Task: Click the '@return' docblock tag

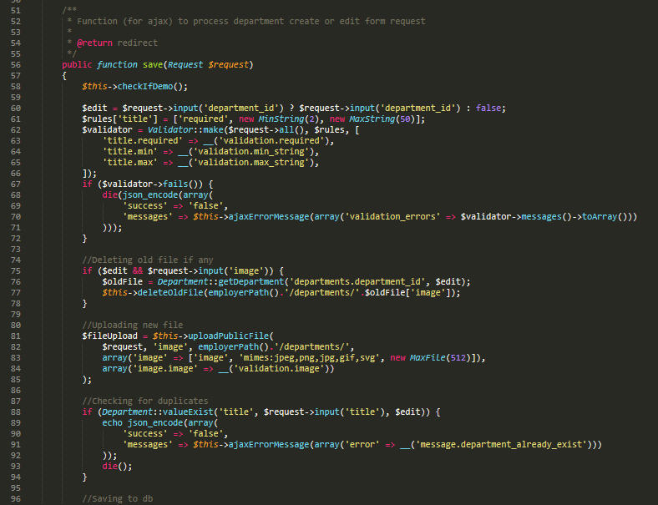Action: pyautogui.click(x=95, y=43)
